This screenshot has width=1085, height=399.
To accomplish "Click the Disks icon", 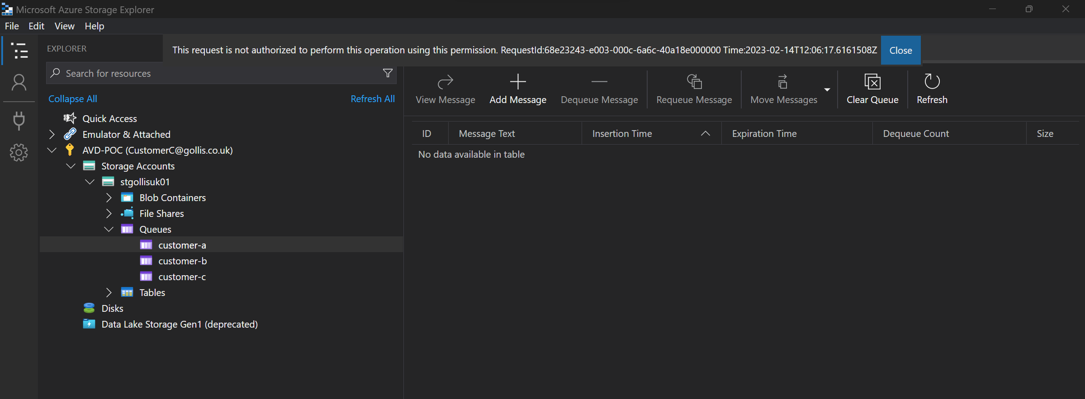I will (x=89, y=308).
